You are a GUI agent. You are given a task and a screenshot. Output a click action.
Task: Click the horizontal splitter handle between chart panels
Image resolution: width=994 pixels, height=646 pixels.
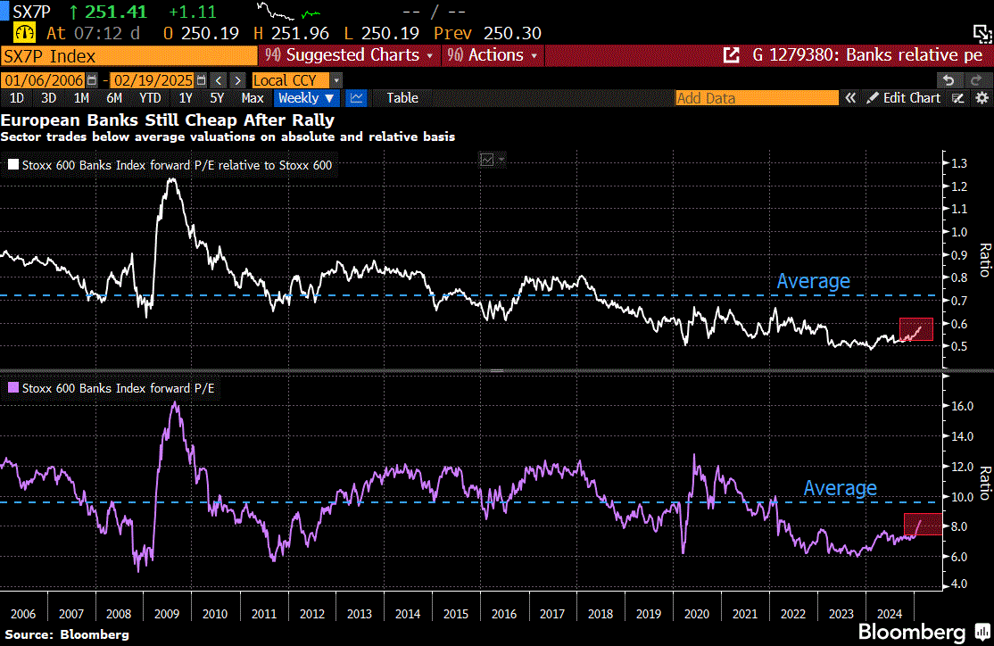click(497, 371)
